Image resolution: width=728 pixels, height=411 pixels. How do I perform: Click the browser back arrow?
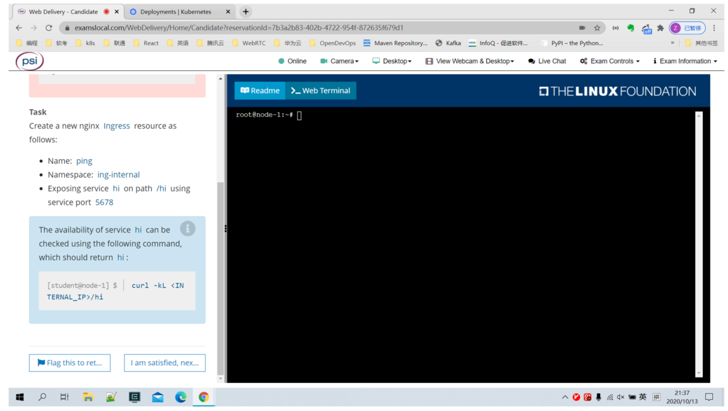pyautogui.click(x=19, y=28)
